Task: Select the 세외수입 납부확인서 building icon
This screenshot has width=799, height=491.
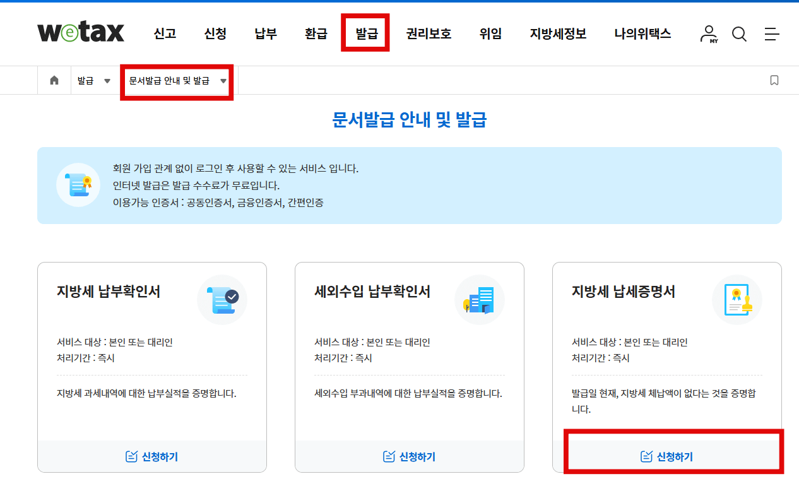Action: [x=480, y=299]
